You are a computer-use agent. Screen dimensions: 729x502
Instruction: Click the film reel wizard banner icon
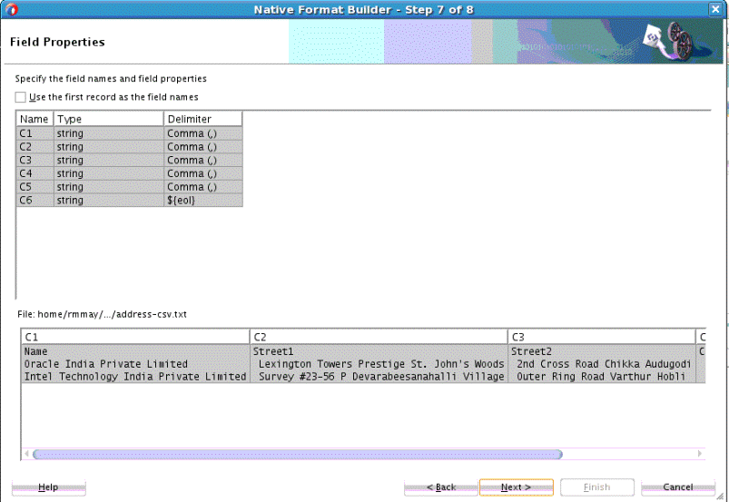[669, 40]
